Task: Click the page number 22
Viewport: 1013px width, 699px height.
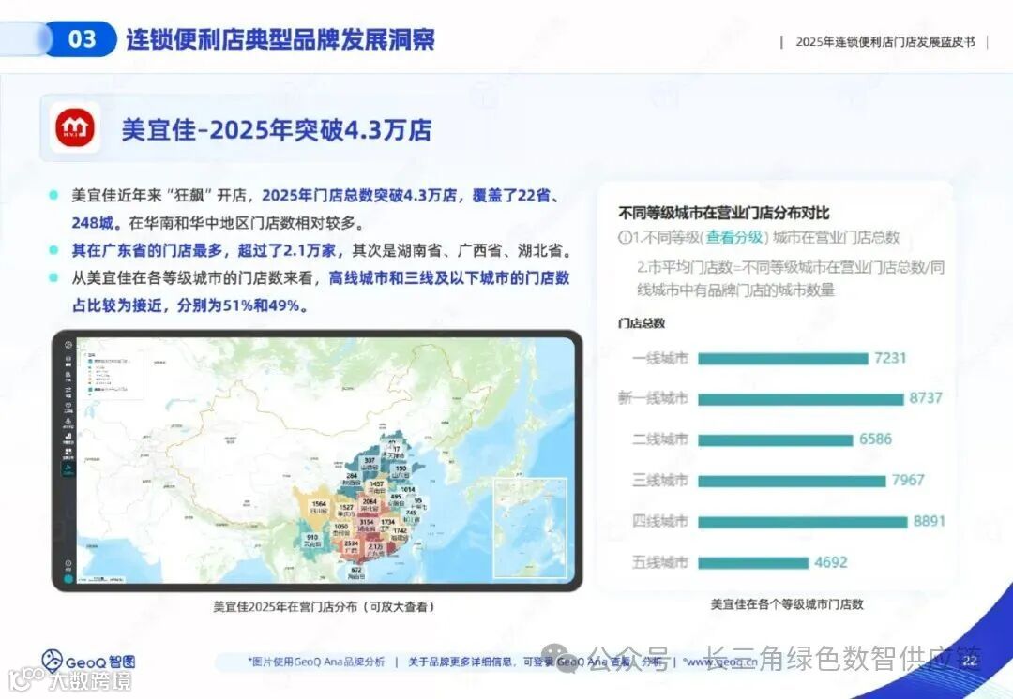Action: pos(970,662)
